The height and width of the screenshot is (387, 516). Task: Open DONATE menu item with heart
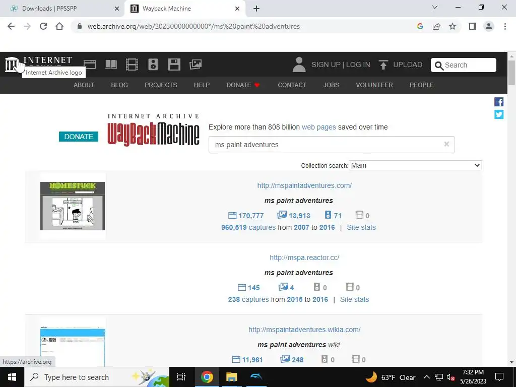click(x=243, y=85)
